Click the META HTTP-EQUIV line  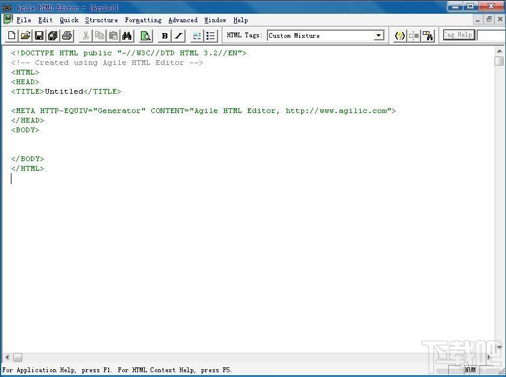point(204,111)
